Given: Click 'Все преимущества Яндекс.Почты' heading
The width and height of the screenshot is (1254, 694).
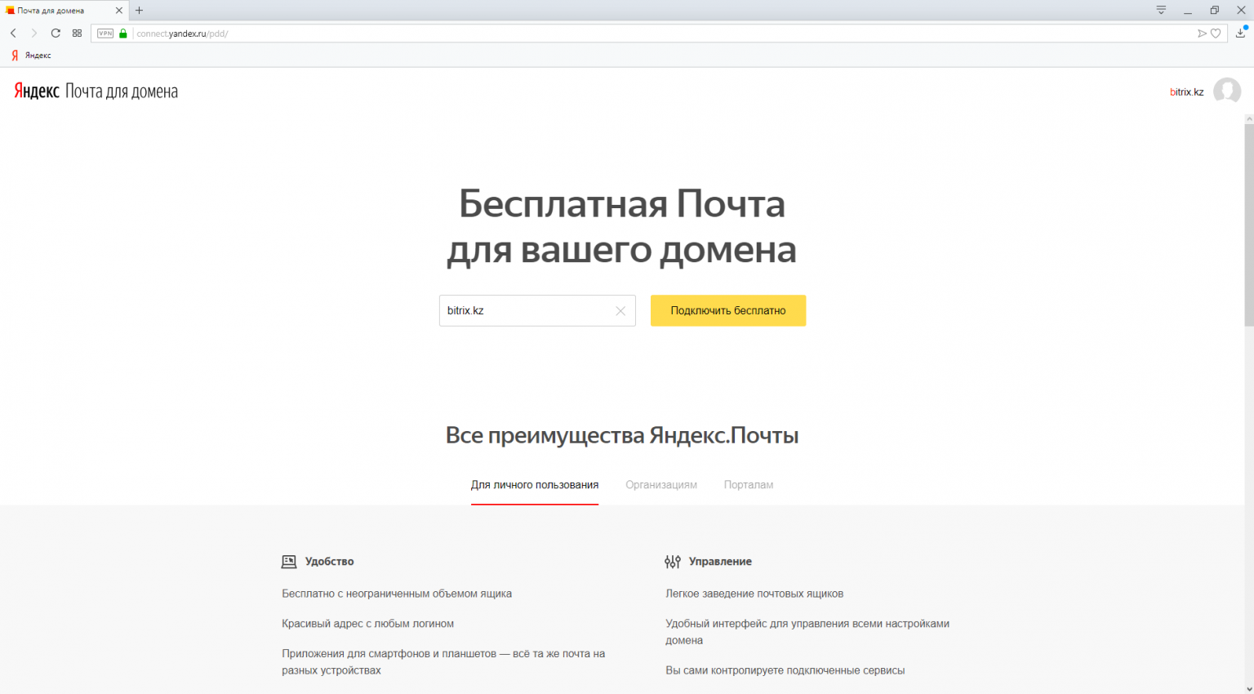Looking at the screenshot, I should click(x=622, y=435).
